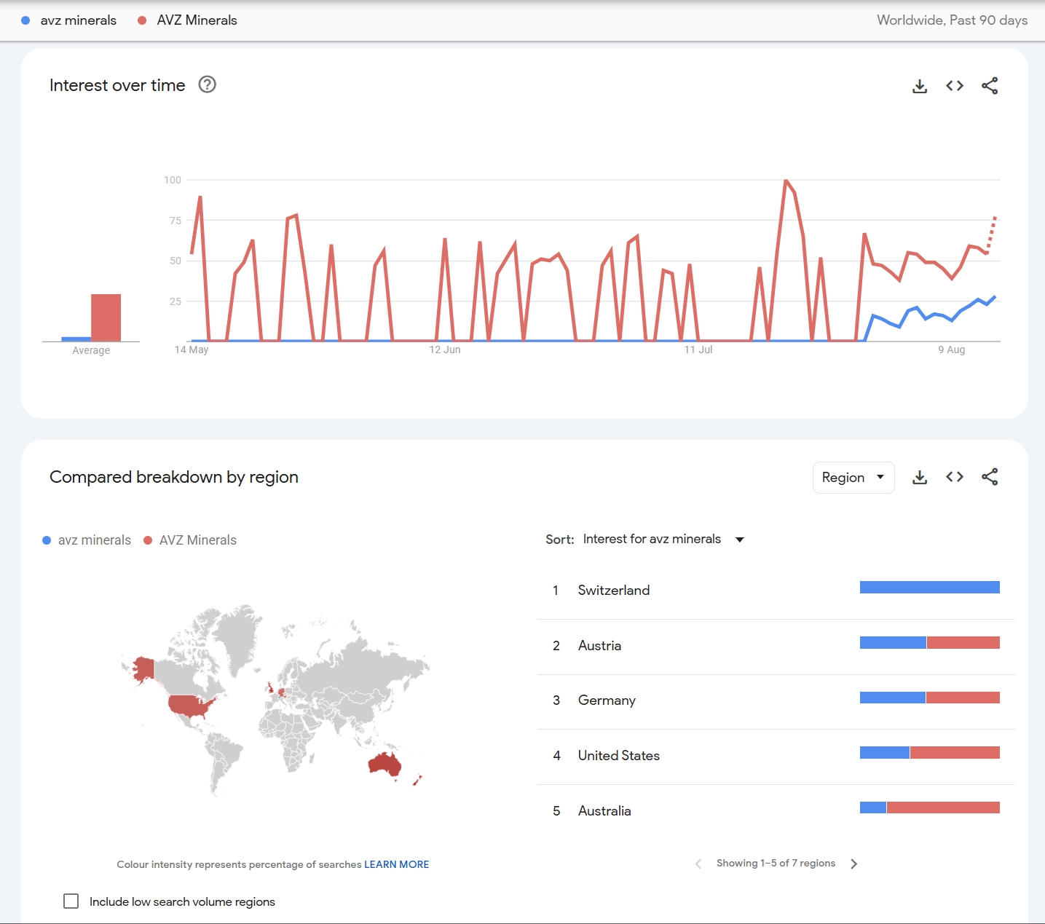This screenshot has width=1045, height=924.
Task: Click Australia in the region list
Action: pyautogui.click(x=604, y=810)
